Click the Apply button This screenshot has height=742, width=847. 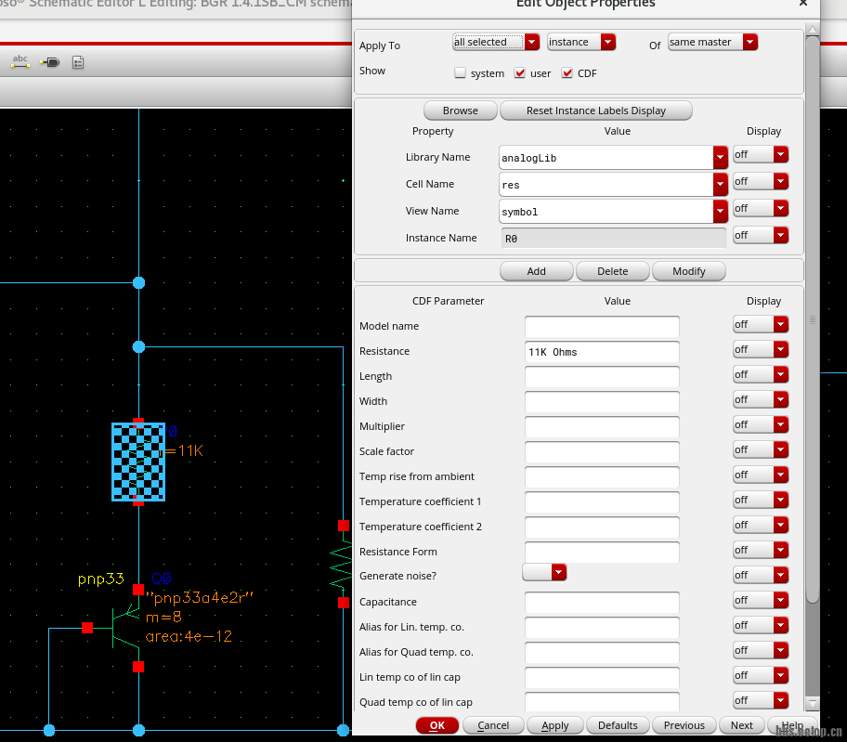[x=554, y=725]
